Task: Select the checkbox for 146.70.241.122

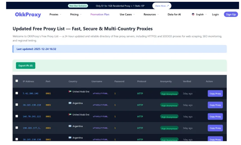Action: click(17, 116)
